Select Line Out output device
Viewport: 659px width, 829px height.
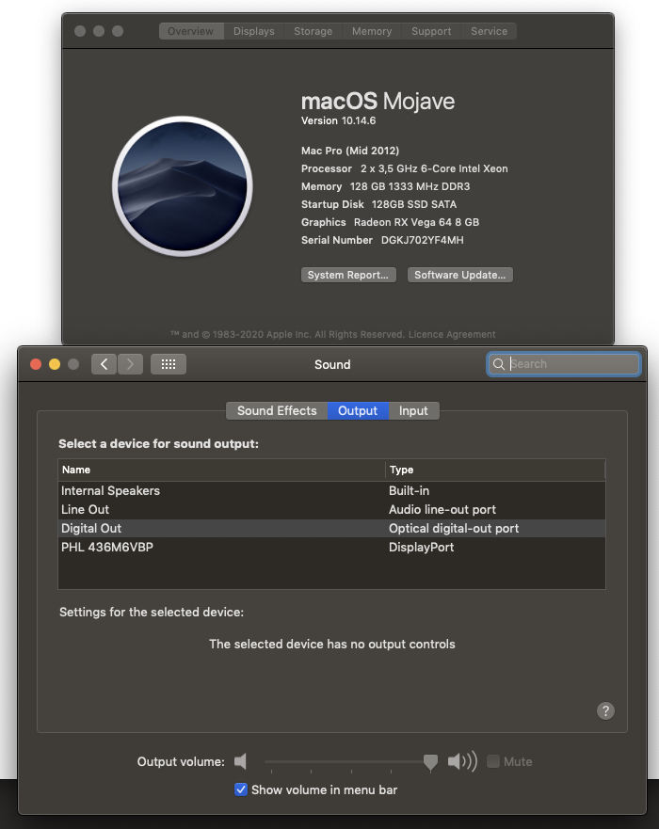point(331,510)
